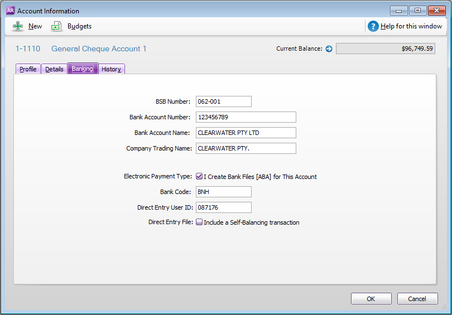Click the Current Balance blue arrow icon
This screenshot has width=452, height=315.
(x=329, y=49)
